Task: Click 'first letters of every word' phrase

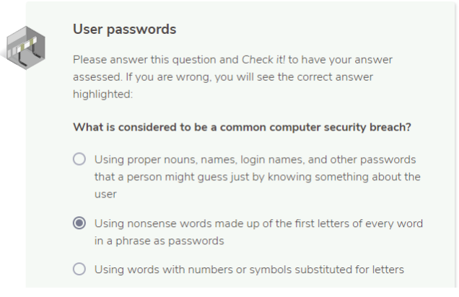Action: [x=344, y=223]
